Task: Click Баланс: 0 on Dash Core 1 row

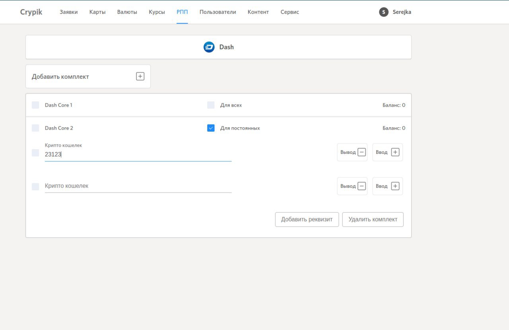Action: point(394,105)
